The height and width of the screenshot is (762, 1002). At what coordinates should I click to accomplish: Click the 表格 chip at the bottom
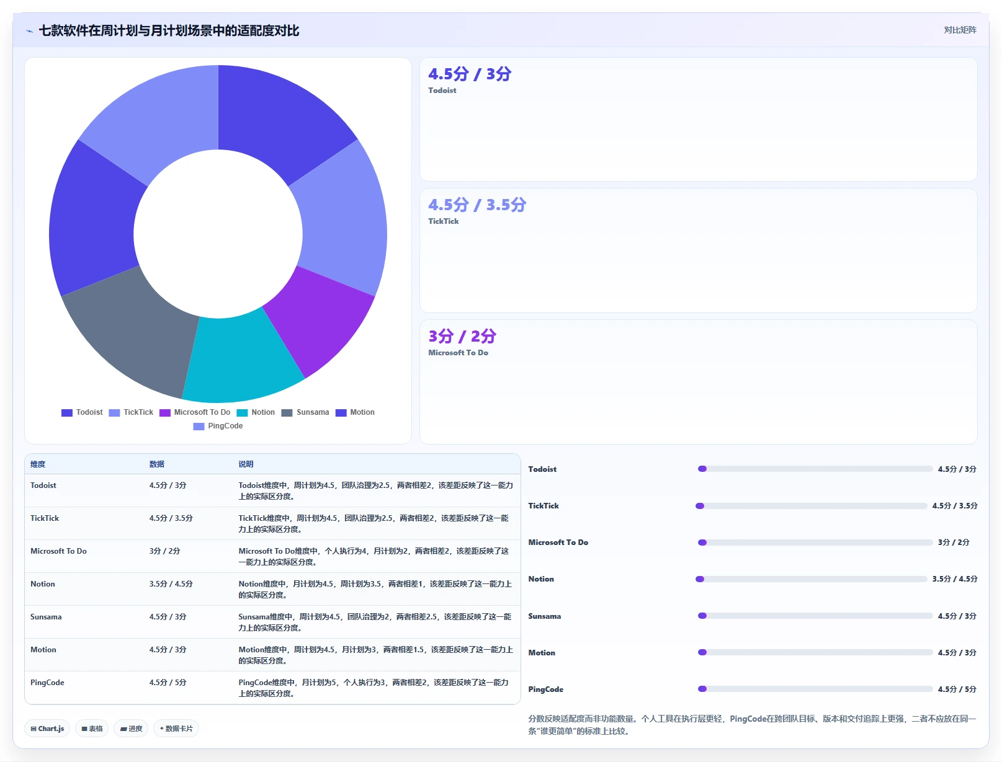pos(92,729)
